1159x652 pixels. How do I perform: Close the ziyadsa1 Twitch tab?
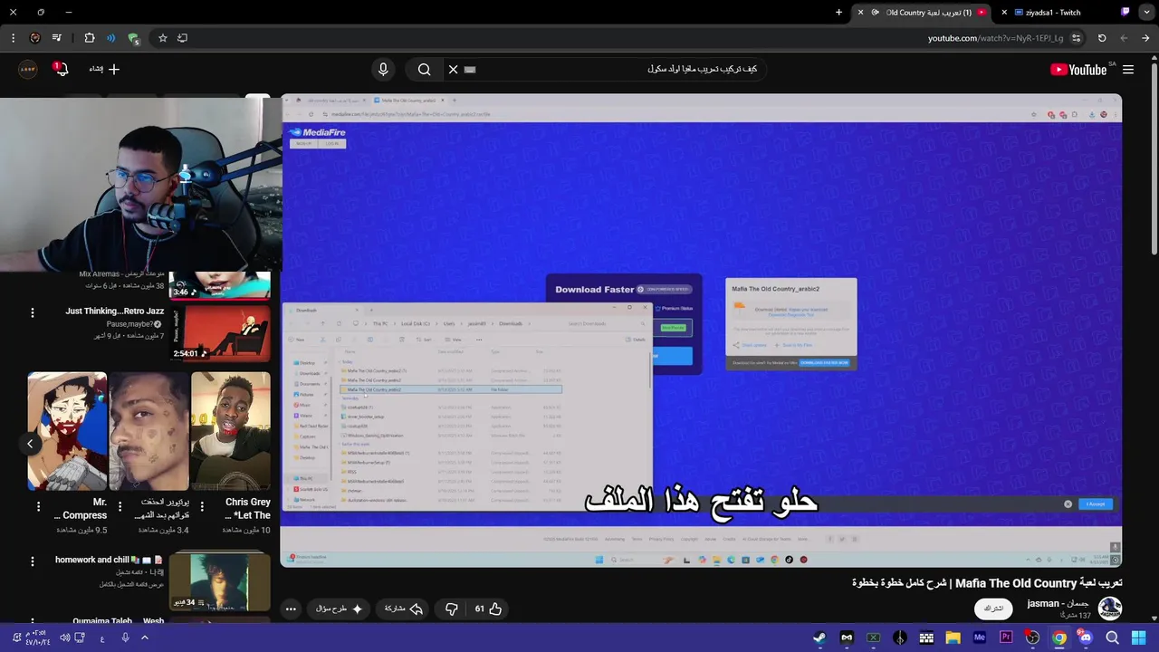1004,13
